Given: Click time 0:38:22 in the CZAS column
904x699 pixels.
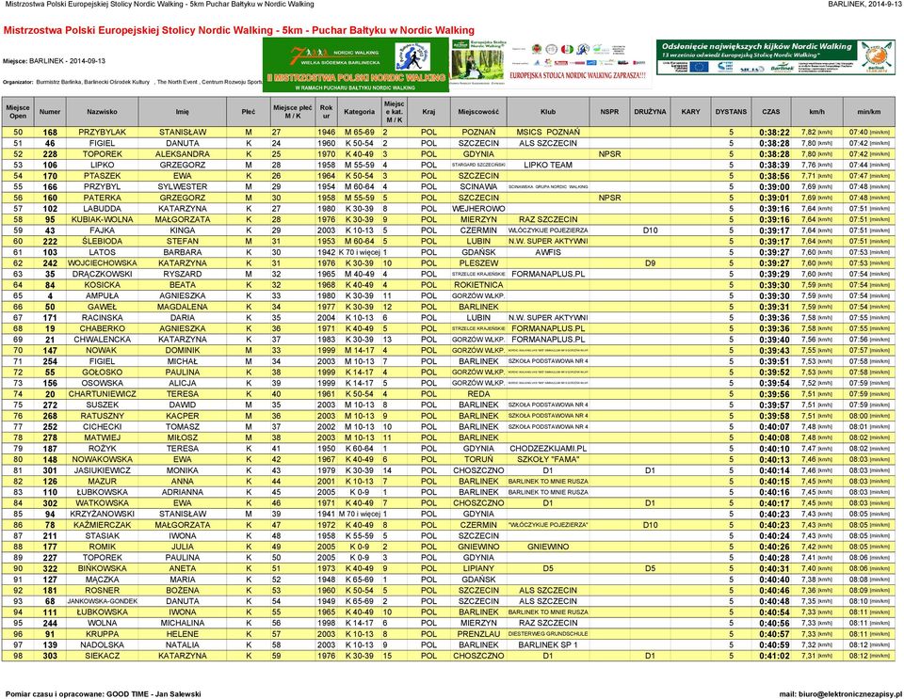Looking at the screenshot, I should [x=774, y=133].
